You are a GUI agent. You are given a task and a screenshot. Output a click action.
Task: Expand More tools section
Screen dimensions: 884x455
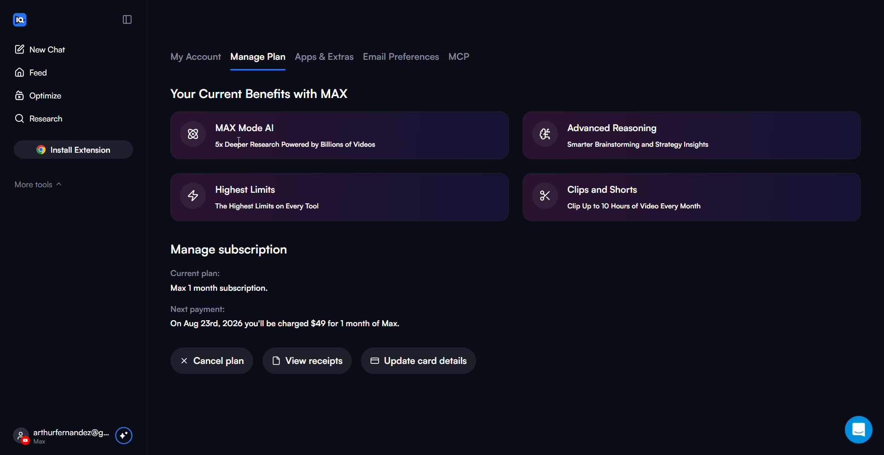click(38, 184)
